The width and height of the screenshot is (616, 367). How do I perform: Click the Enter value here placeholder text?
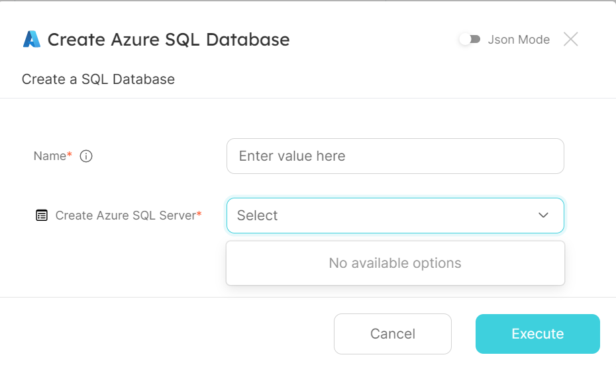pyautogui.click(x=291, y=156)
